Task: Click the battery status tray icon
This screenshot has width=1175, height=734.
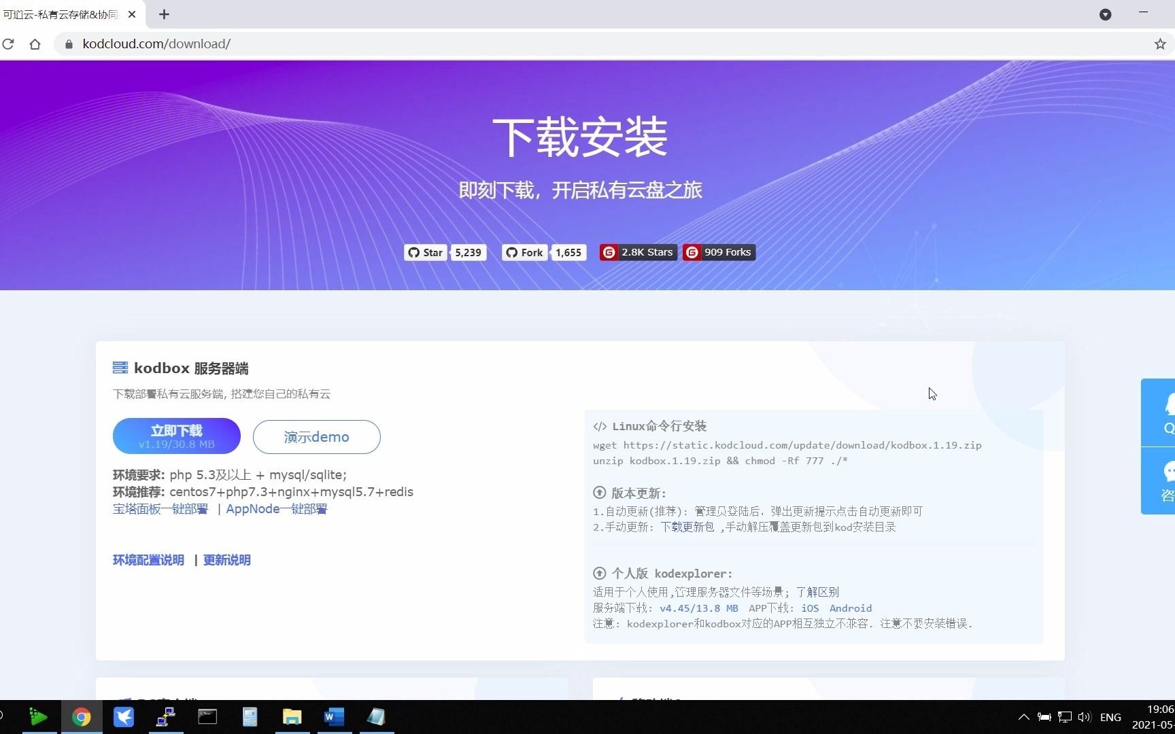Action: [1044, 717]
